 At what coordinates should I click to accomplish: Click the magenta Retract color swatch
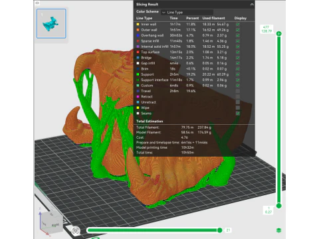pyautogui.click(x=138, y=96)
